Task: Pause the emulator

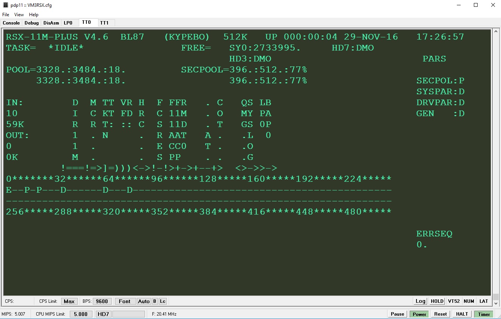Action: pos(397,314)
